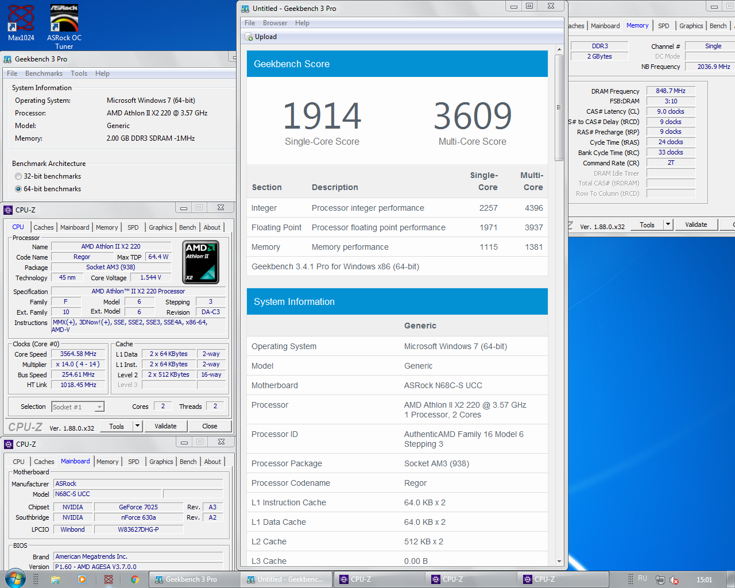Open Graphics tab in the right CPU-Z window

[x=691, y=26]
